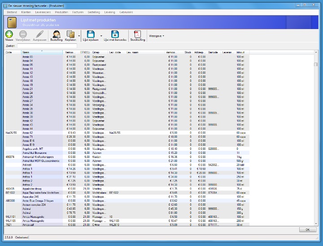Click the green Nieuw plus icon
This screenshot has height=246, width=323.
tap(9, 34)
